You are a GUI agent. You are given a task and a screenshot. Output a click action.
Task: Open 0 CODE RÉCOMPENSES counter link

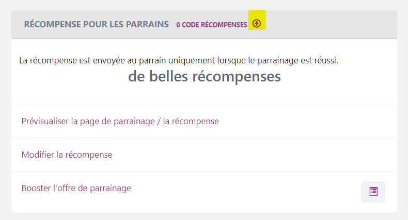click(x=212, y=25)
